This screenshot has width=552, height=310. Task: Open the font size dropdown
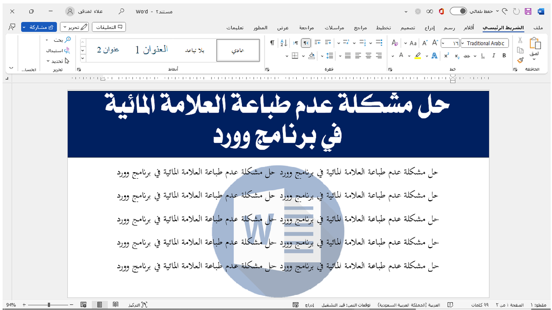pyautogui.click(x=443, y=43)
